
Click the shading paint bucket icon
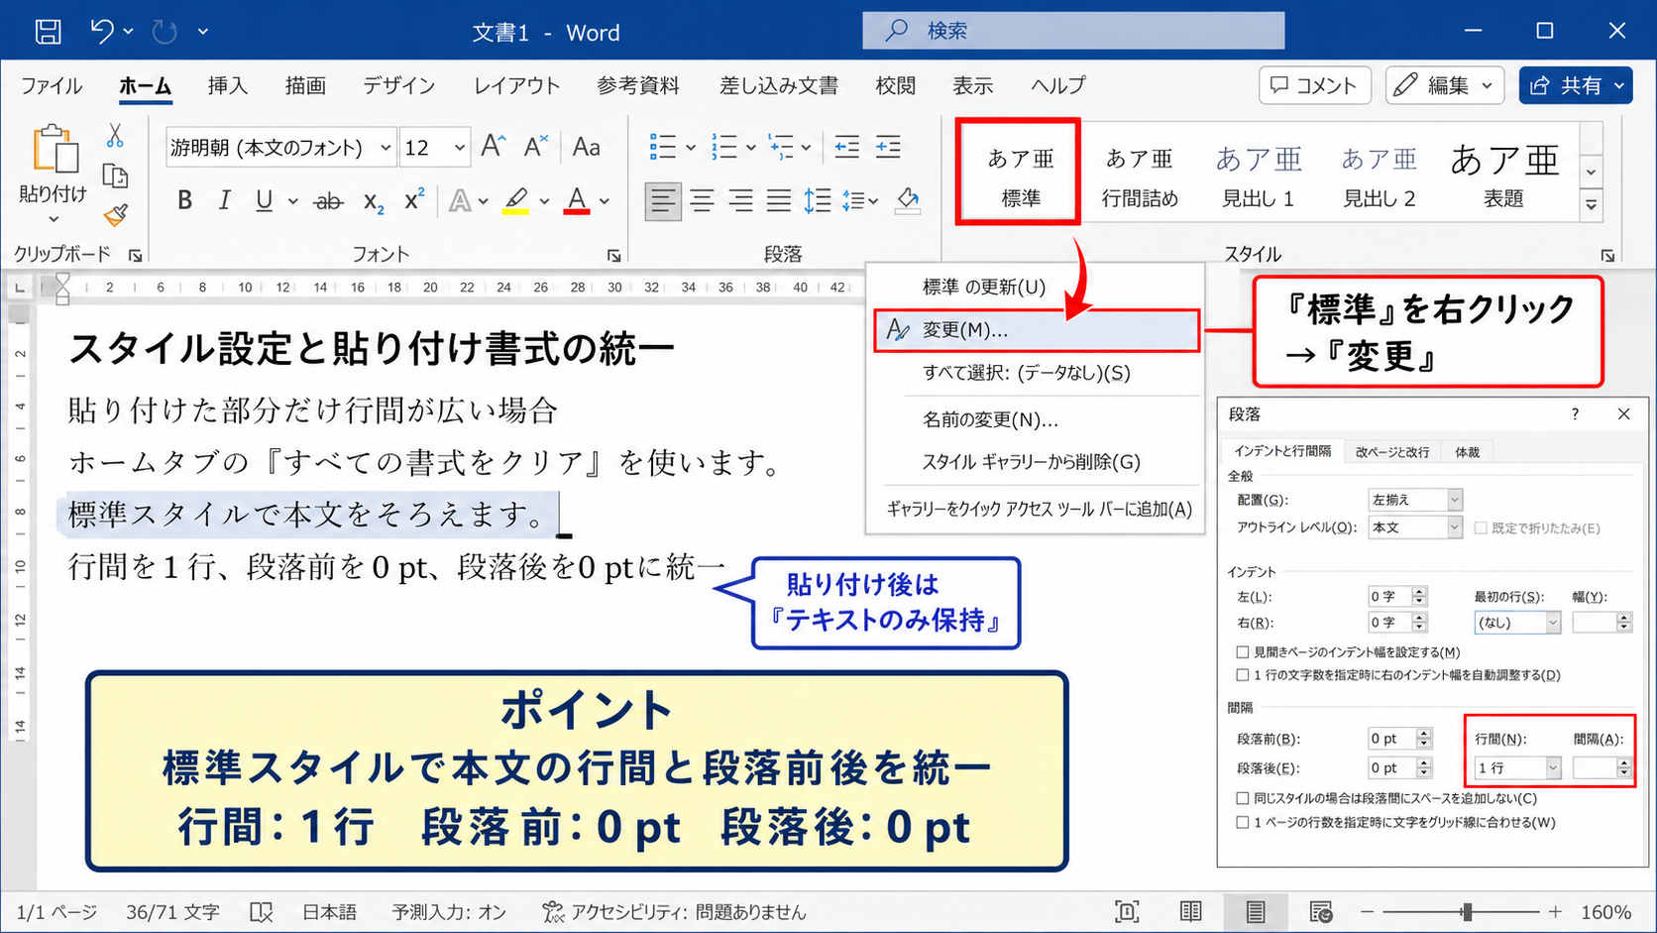click(x=908, y=201)
